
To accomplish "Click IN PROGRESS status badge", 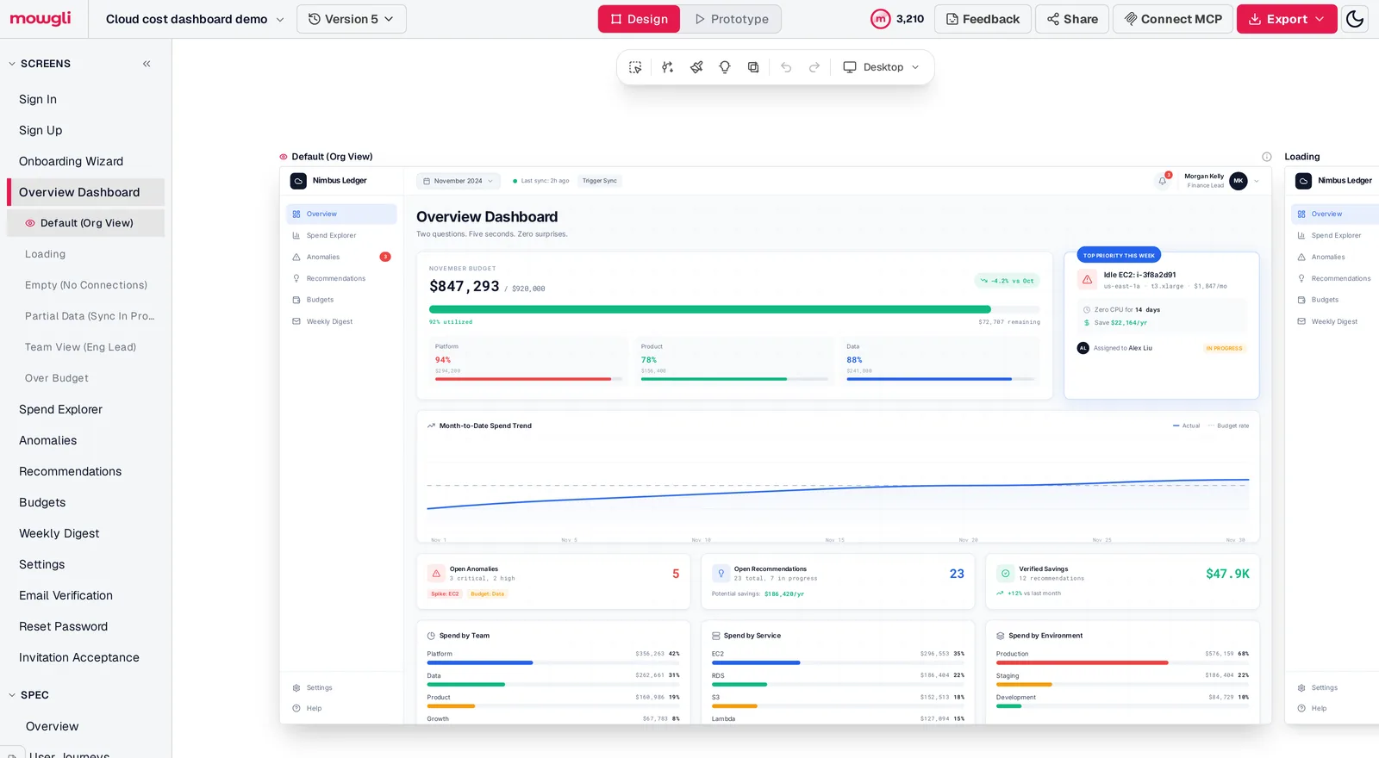I will (1224, 348).
